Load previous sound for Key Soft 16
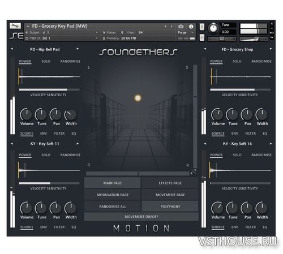 click(205, 144)
